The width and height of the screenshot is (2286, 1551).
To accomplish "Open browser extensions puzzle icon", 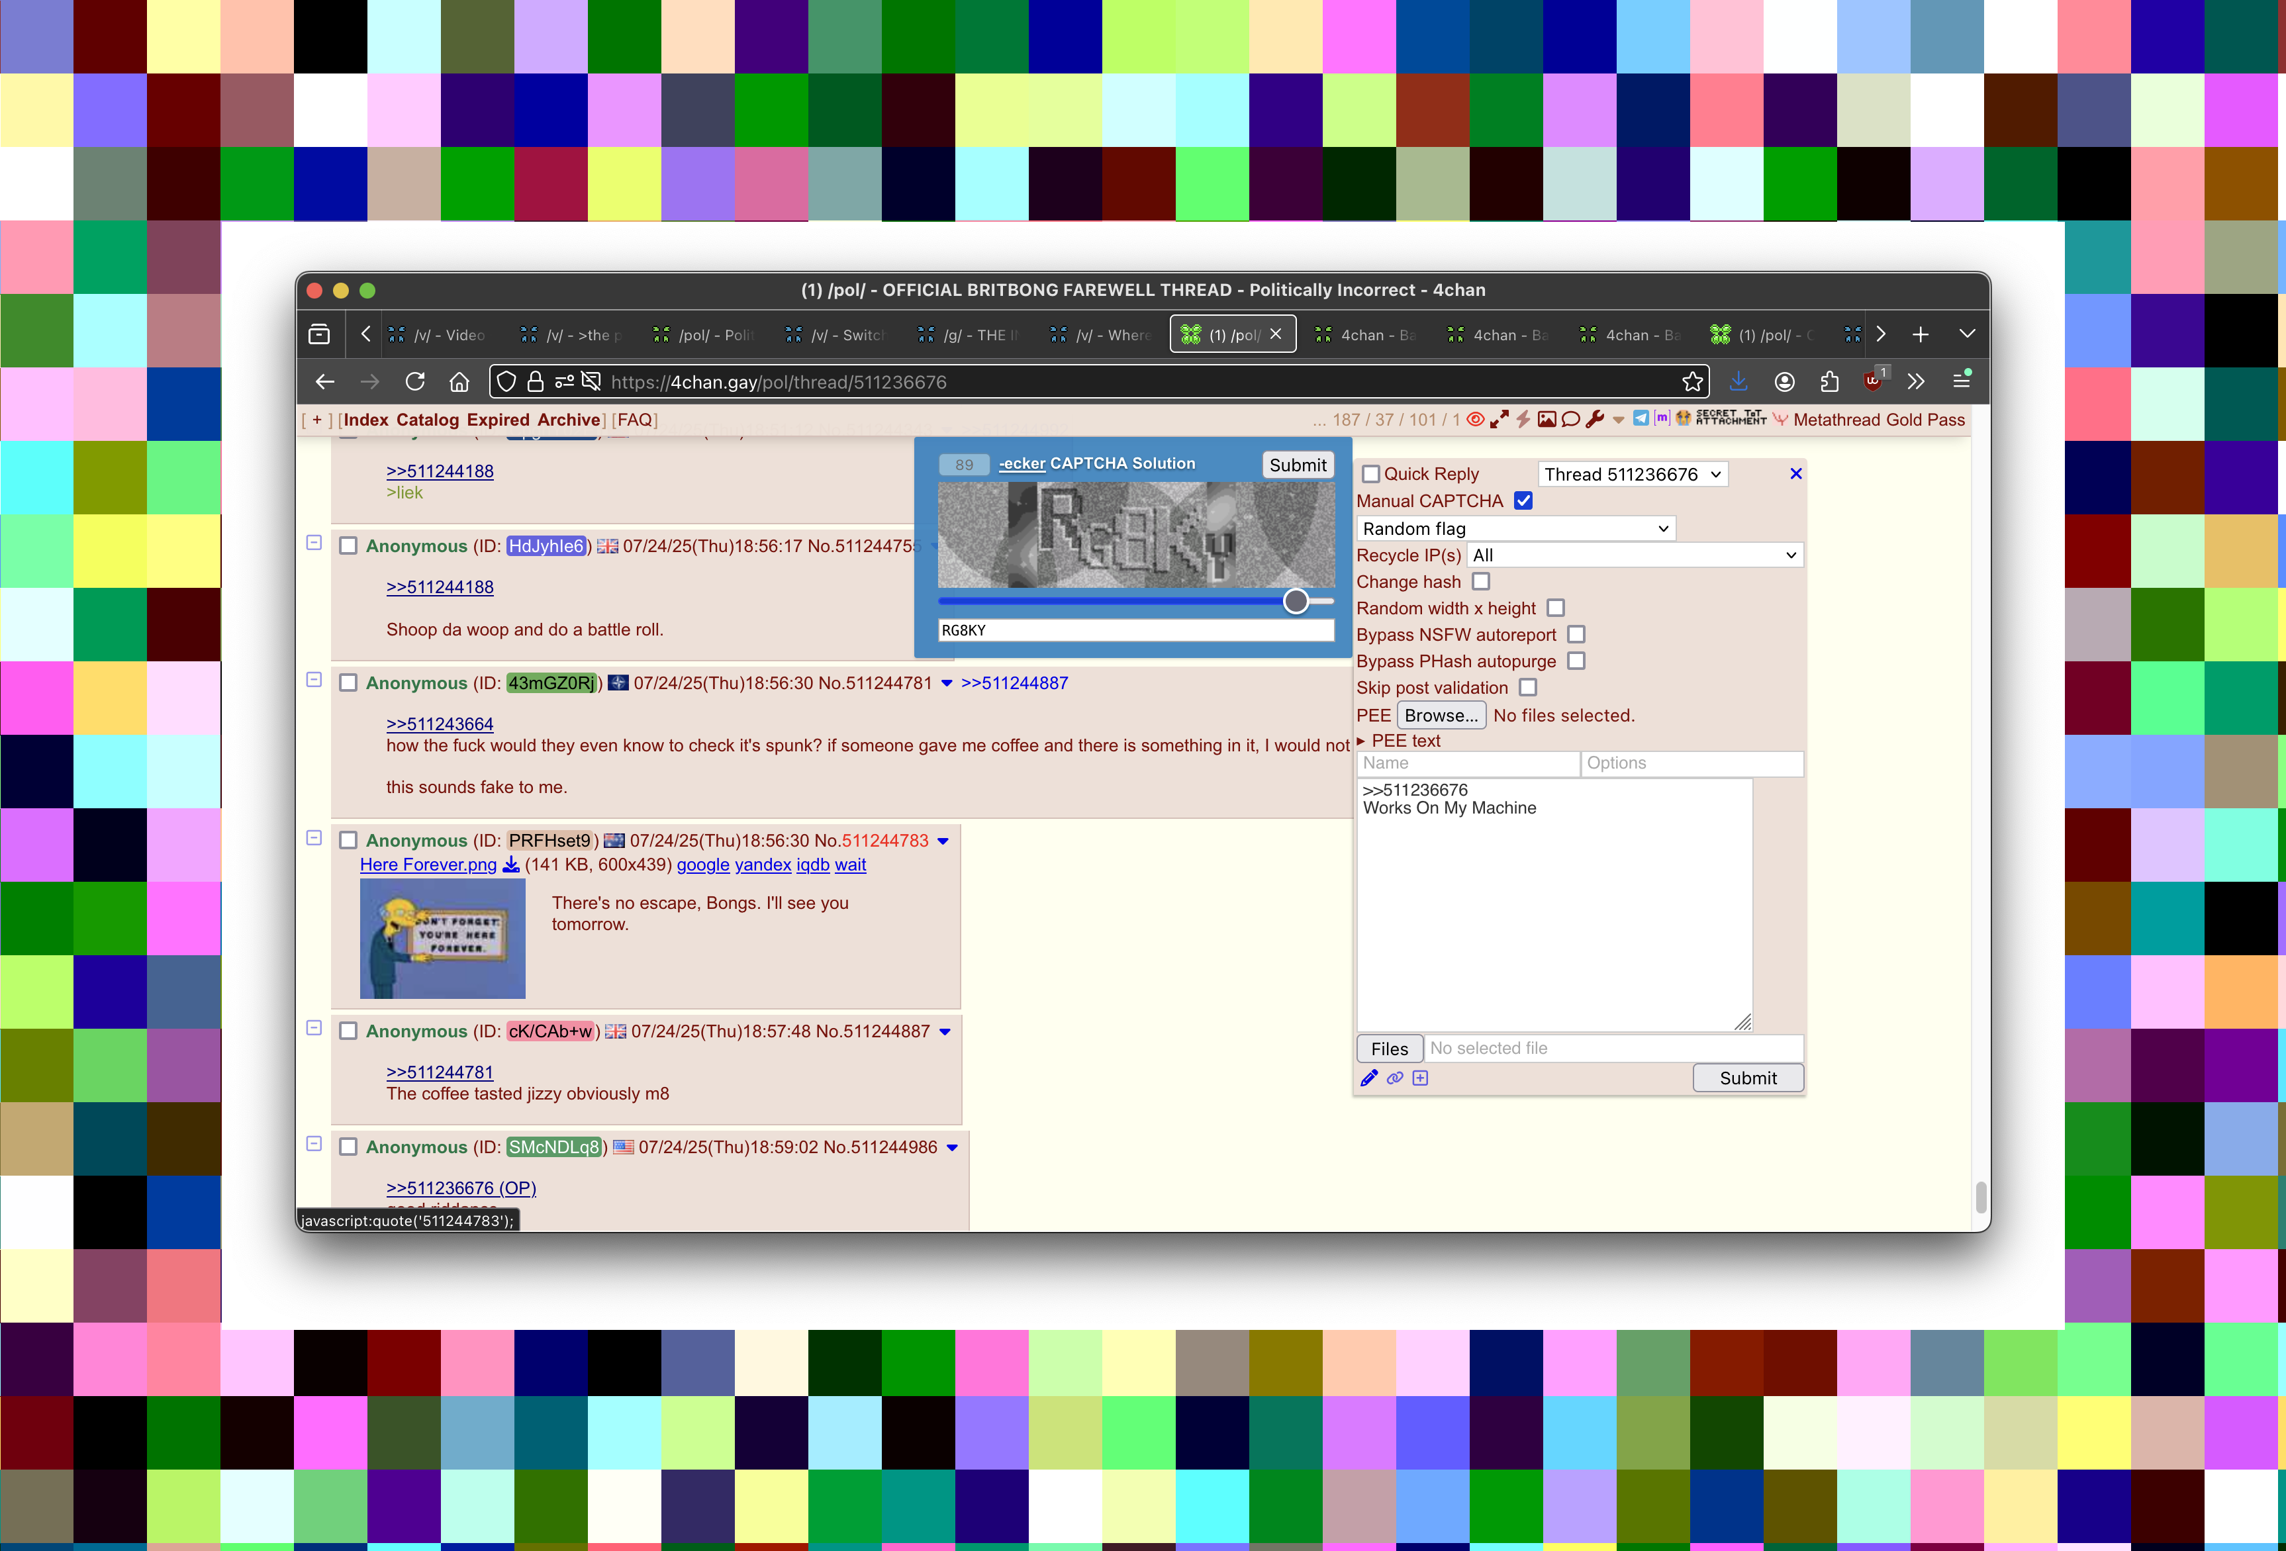I will coord(1829,381).
